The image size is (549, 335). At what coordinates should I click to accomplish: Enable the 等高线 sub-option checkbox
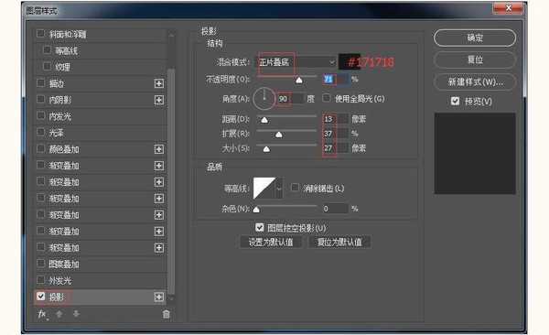click(x=47, y=50)
